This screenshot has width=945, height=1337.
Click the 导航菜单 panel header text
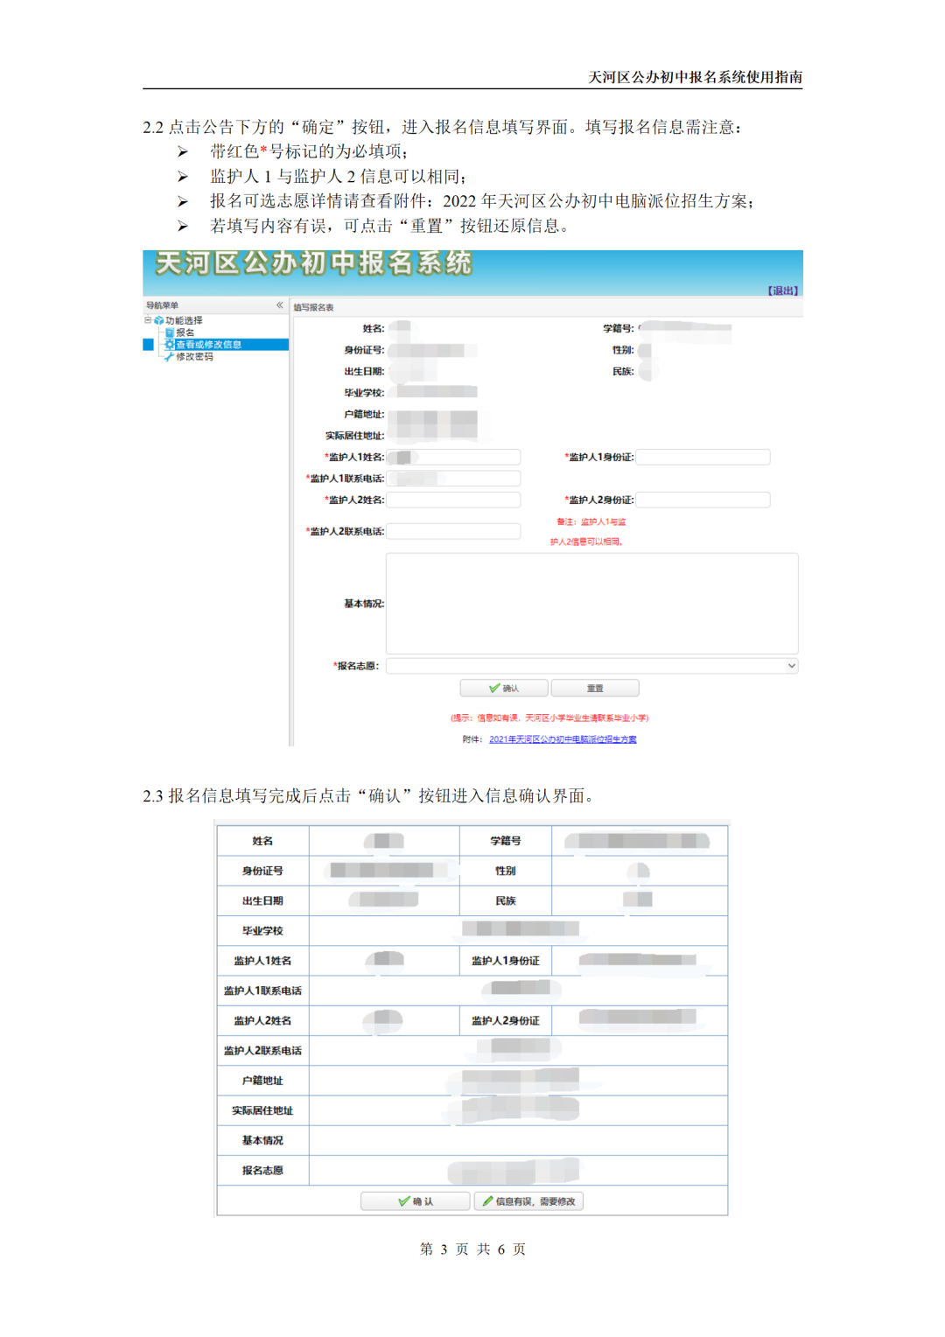tap(163, 305)
